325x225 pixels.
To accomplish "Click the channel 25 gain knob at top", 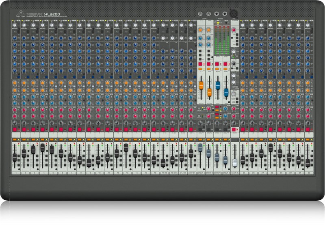I will pyautogui.click(x=243, y=25).
